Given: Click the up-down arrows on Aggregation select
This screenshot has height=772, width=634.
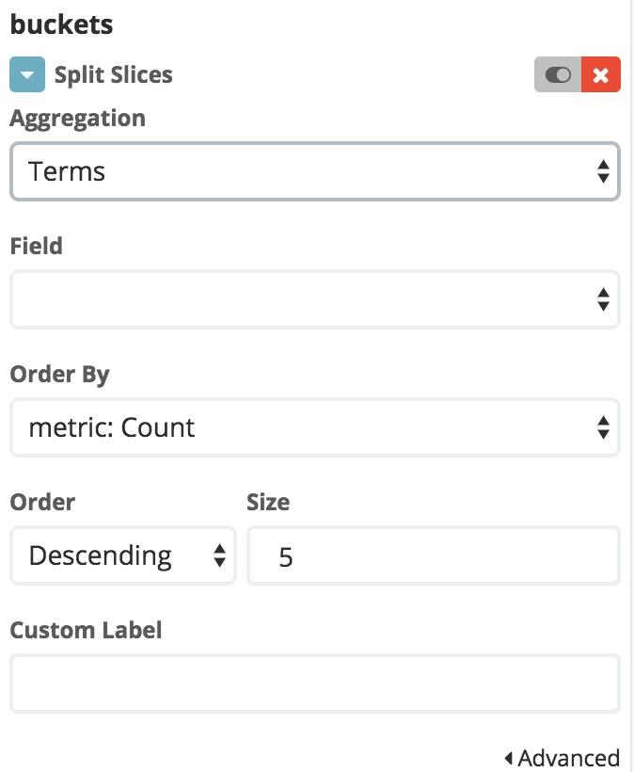Looking at the screenshot, I should 602,171.
